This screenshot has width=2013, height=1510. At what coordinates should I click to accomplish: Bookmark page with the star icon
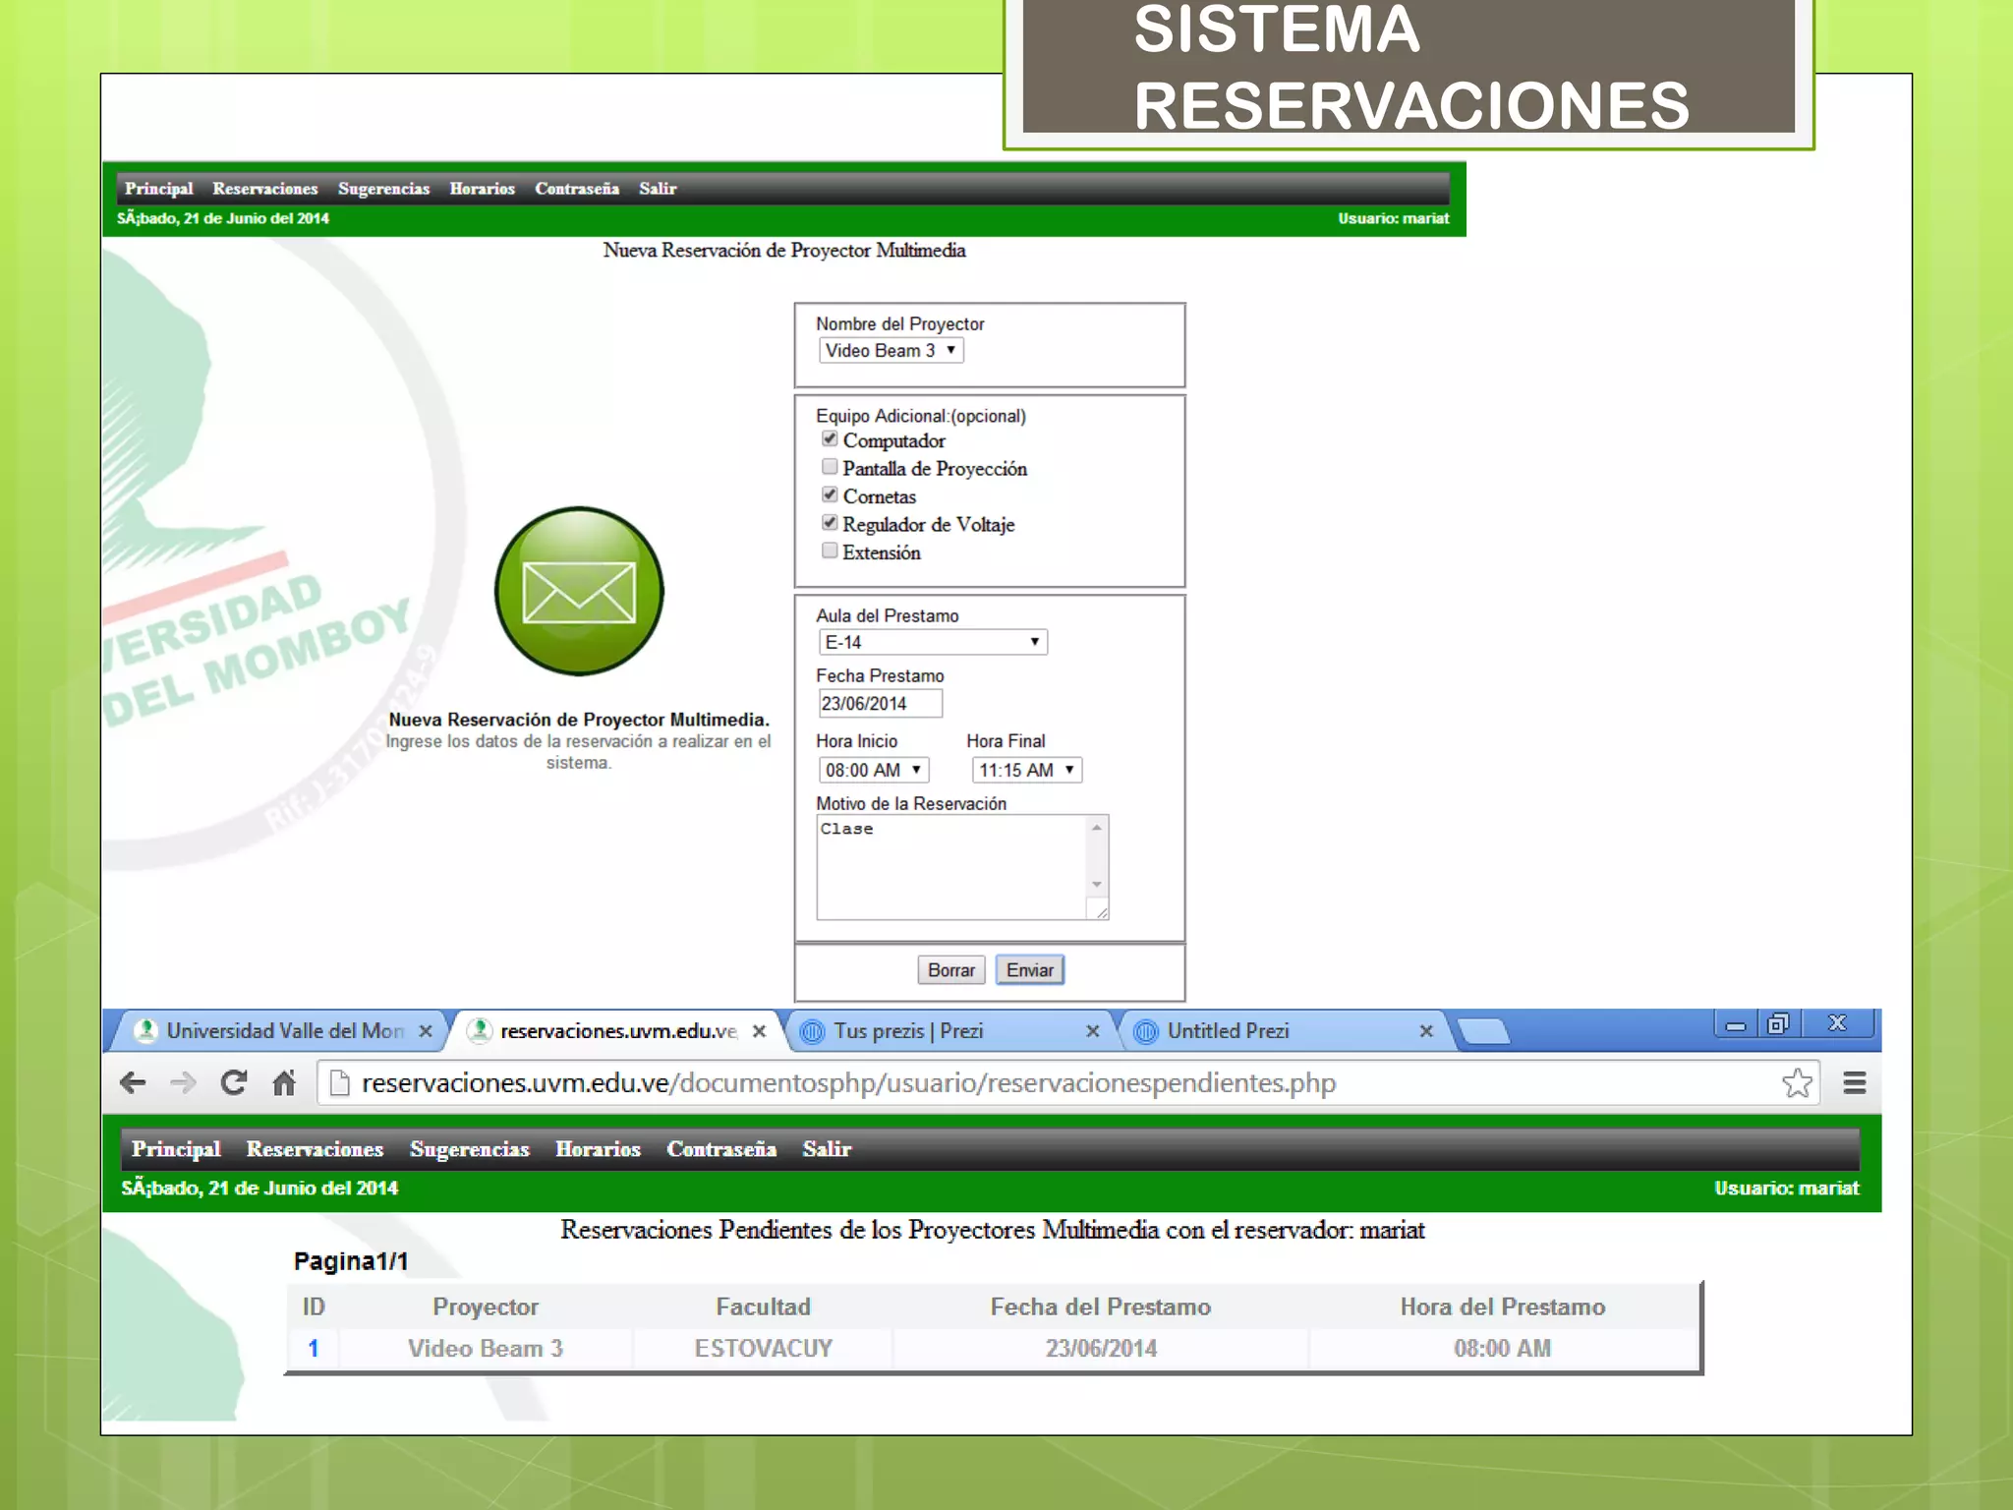point(1797,1083)
